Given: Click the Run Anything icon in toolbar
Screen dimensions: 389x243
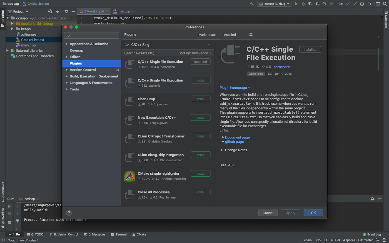Looking at the screenshot, I should pos(378,4).
